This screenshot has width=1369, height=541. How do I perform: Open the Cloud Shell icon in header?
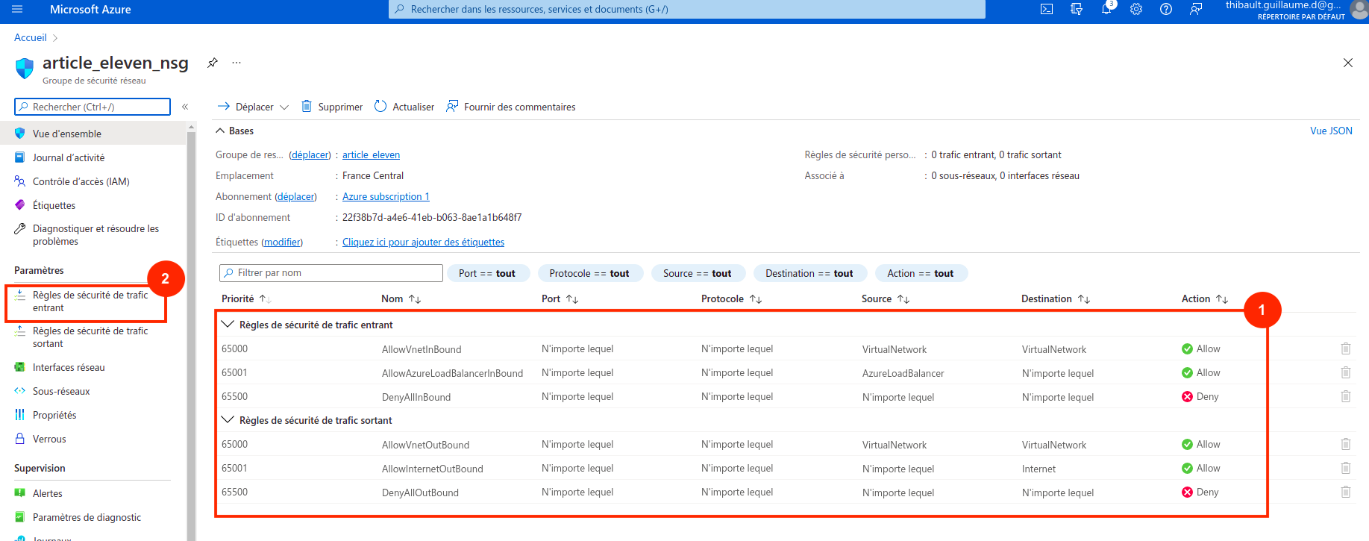click(1047, 10)
